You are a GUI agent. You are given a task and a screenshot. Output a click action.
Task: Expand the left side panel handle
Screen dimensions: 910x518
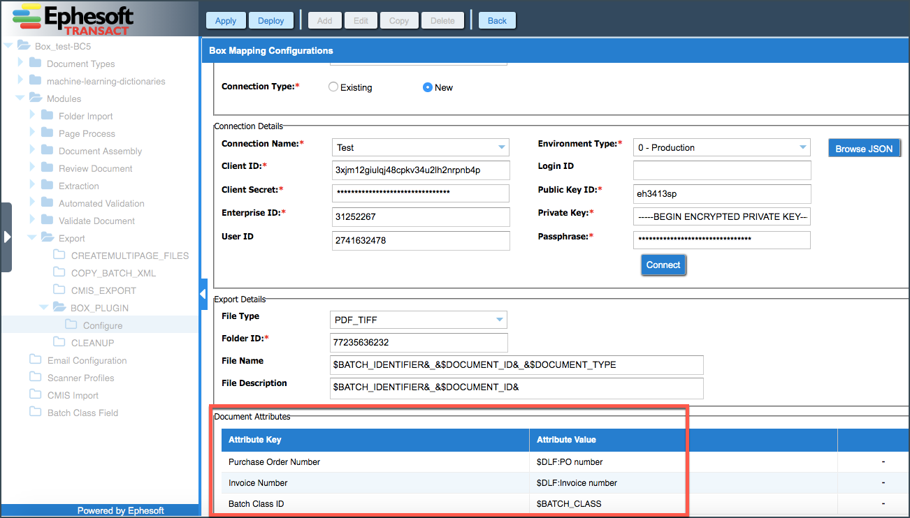(x=6, y=237)
